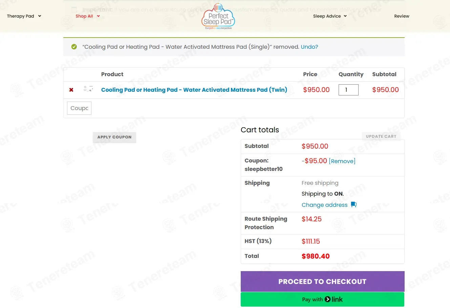Viewport: 450px width, 308px height.
Task: Focus the coupon code input field
Action: click(x=79, y=108)
